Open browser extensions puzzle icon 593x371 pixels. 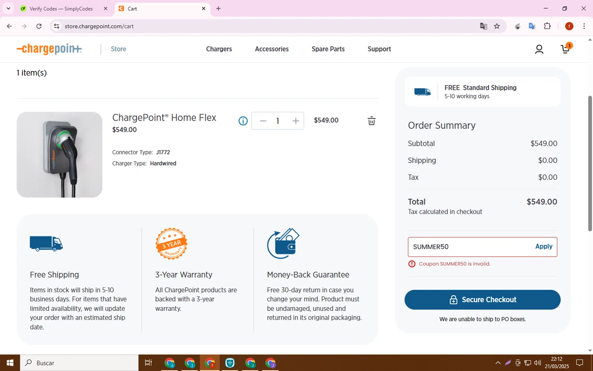[x=548, y=26]
